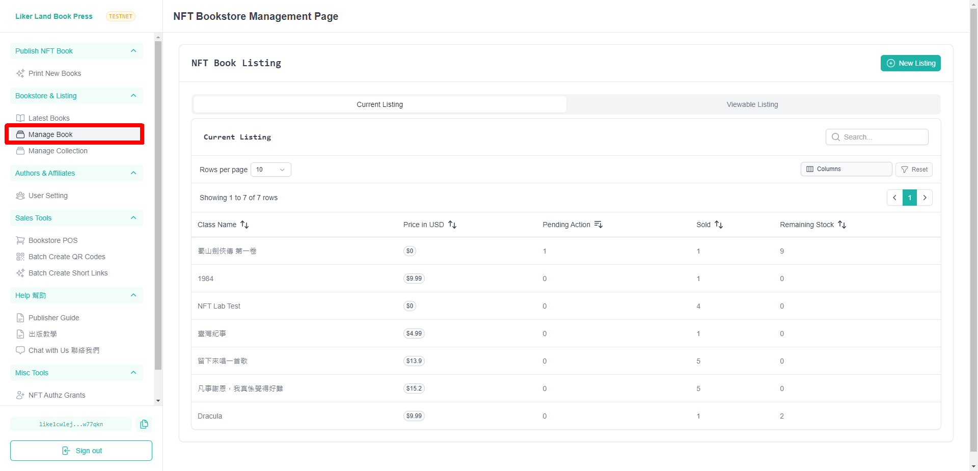Collapse the Sales Tools section
This screenshot has width=978, height=471.
133,218
